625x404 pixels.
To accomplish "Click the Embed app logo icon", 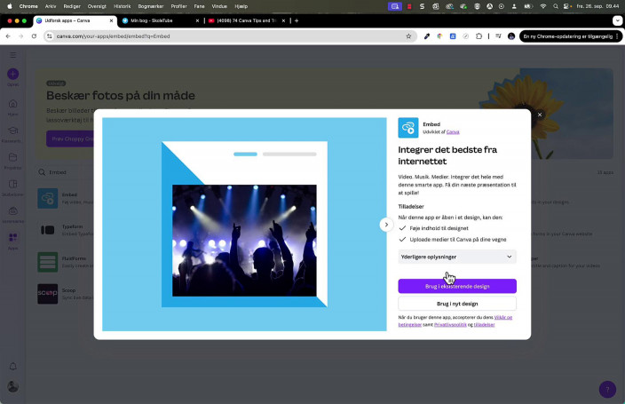I will point(408,128).
